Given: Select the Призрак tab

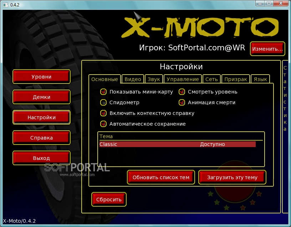Looking at the screenshot, I should (x=235, y=79).
